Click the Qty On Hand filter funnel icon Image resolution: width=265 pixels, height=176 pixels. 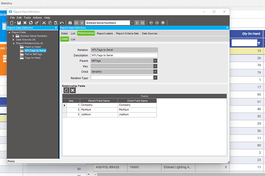[259, 44]
